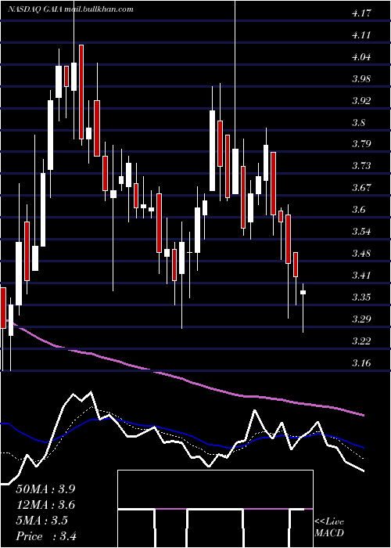
Task: Click the 12MA : 3.6 readout
Action: (x=45, y=505)
